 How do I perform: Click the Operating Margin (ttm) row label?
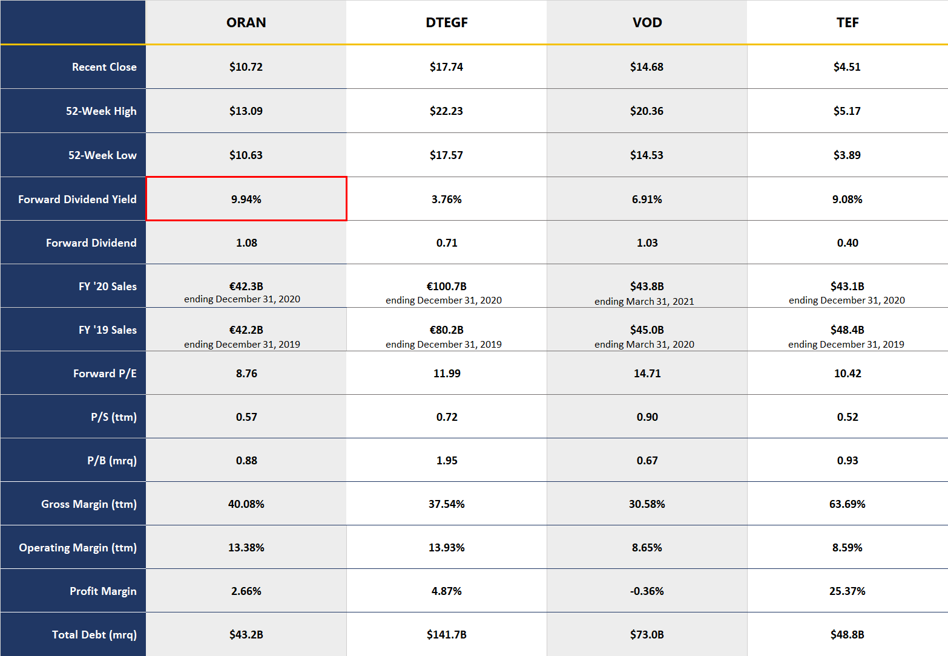click(77, 548)
